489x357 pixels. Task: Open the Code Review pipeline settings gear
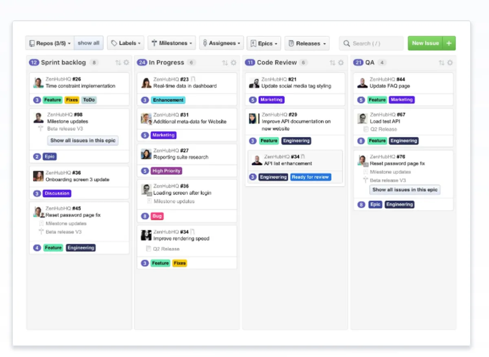[x=341, y=63]
